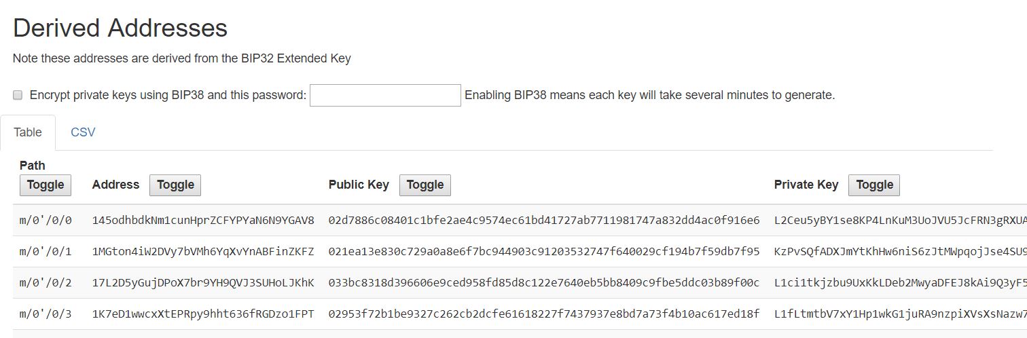Screen dimensions: 1027x338
Task: Click address starting with 1MGton4iW
Action: point(203,252)
